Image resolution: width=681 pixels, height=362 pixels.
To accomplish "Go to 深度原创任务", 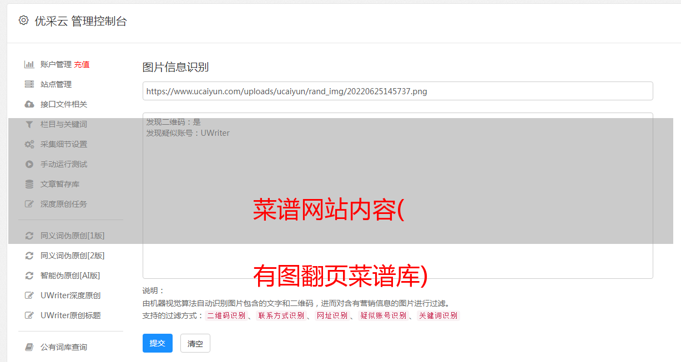I will click(x=64, y=204).
